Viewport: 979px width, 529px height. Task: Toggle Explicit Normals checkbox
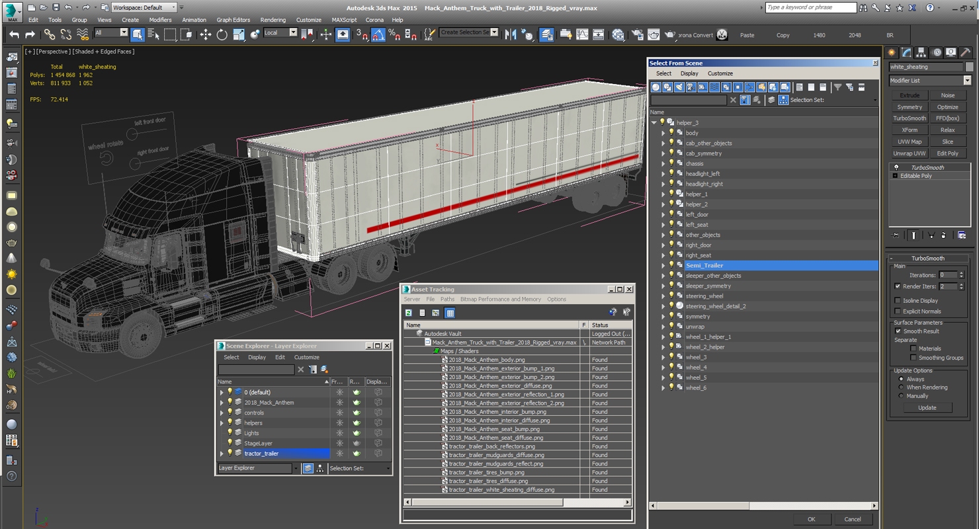[898, 311]
